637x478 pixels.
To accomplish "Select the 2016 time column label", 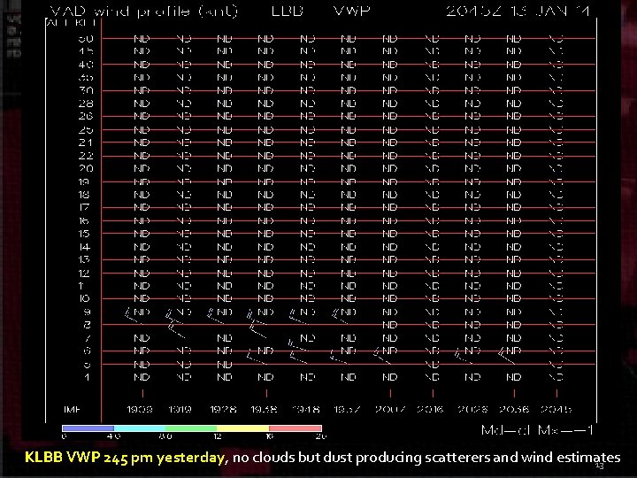I will [431, 409].
